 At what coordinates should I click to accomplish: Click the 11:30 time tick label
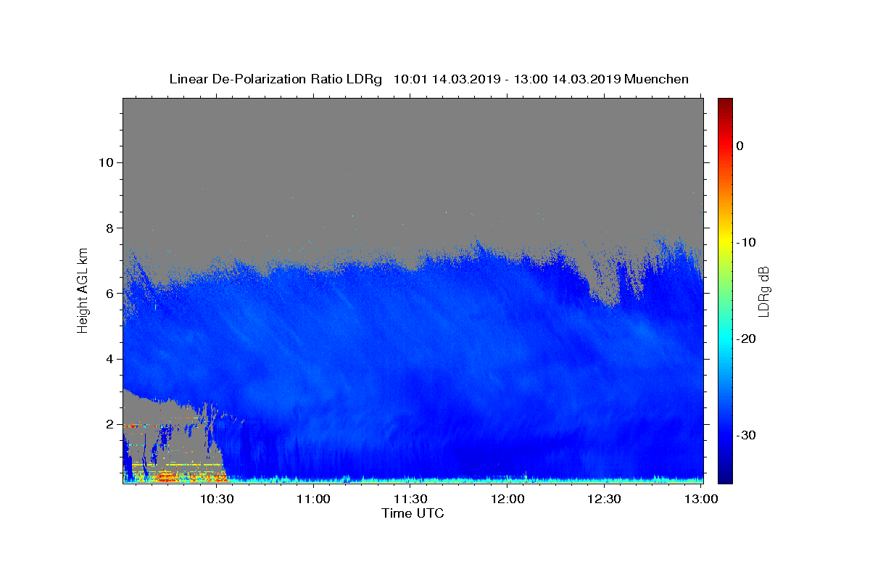coord(410,499)
